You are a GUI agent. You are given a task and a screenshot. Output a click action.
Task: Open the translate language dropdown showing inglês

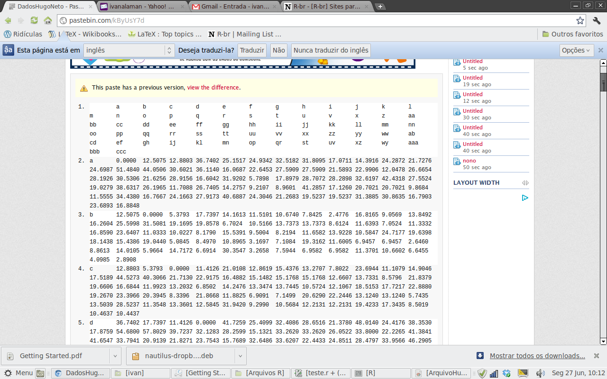[x=129, y=50]
